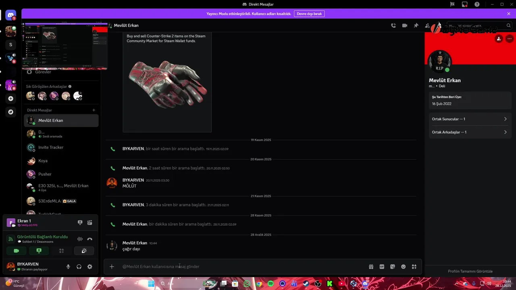Image resolution: width=516 pixels, height=290 pixels.
Task: Click the friend status icon on profile banner
Action: 499,39
